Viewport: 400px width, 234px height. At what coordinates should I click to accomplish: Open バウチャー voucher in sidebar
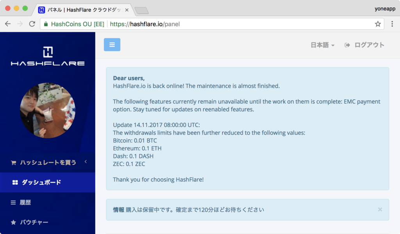tap(48, 222)
